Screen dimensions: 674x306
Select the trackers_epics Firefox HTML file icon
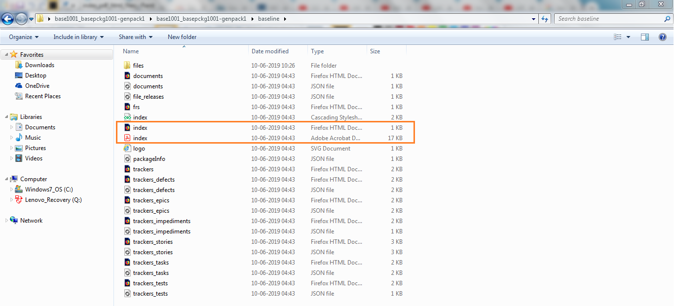click(x=127, y=200)
